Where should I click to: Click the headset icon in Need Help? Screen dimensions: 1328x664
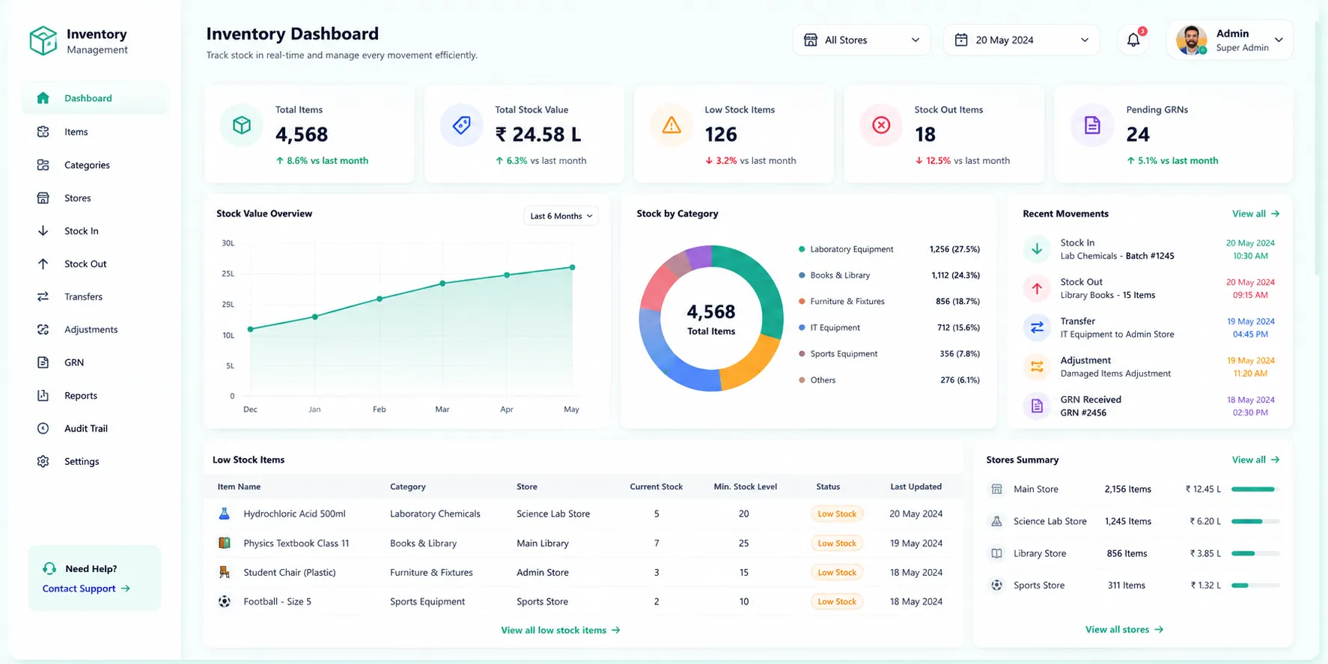click(x=49, y=568)
